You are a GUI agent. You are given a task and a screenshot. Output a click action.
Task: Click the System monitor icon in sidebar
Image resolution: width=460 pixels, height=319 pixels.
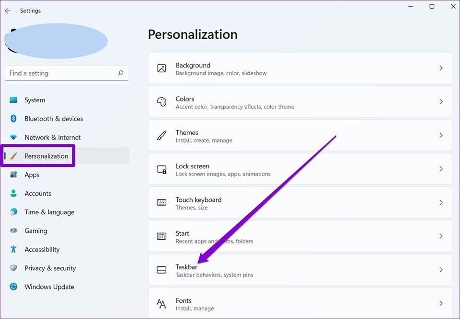tap(13, 100)
